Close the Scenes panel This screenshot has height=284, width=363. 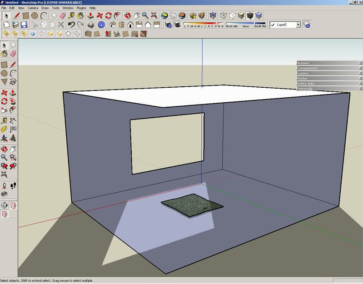[360, 63]
